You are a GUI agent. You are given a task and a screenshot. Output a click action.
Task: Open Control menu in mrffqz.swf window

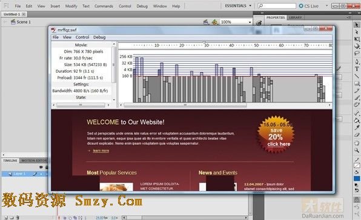[x=82, y=37]
